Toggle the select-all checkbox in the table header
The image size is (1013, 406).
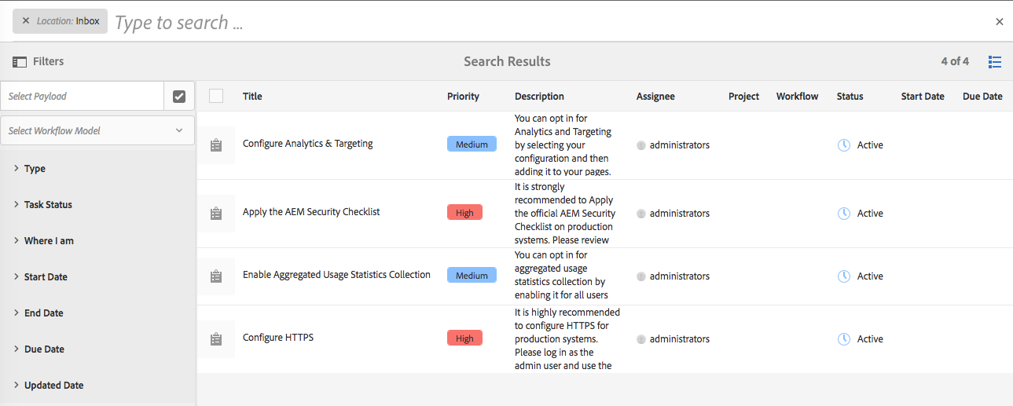pos(216,96)
